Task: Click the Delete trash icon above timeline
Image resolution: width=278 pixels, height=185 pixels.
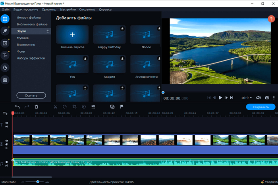Action: pyautogui.click(x=37, y=107)
